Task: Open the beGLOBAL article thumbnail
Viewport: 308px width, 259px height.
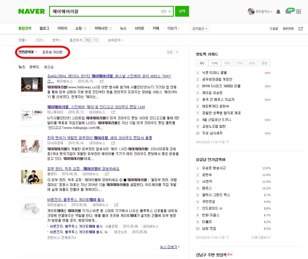Action: pyautogui.click(x=32, y=85)
